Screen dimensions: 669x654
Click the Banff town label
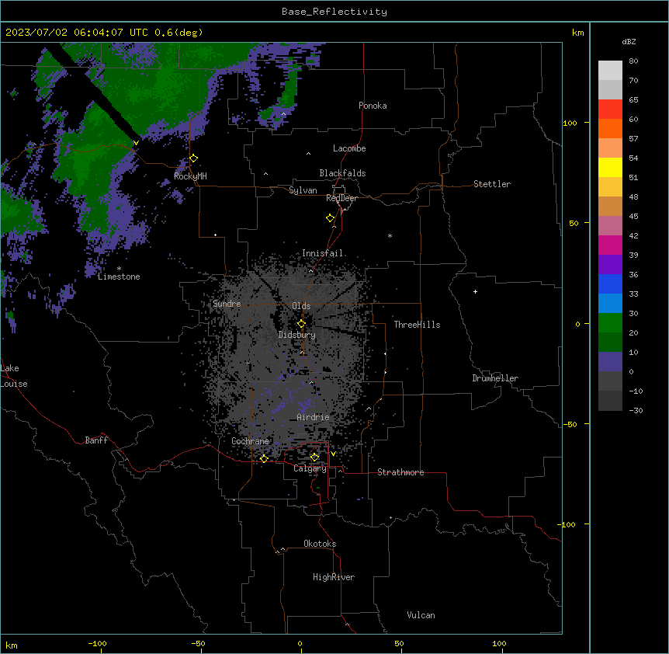[96, 440]
